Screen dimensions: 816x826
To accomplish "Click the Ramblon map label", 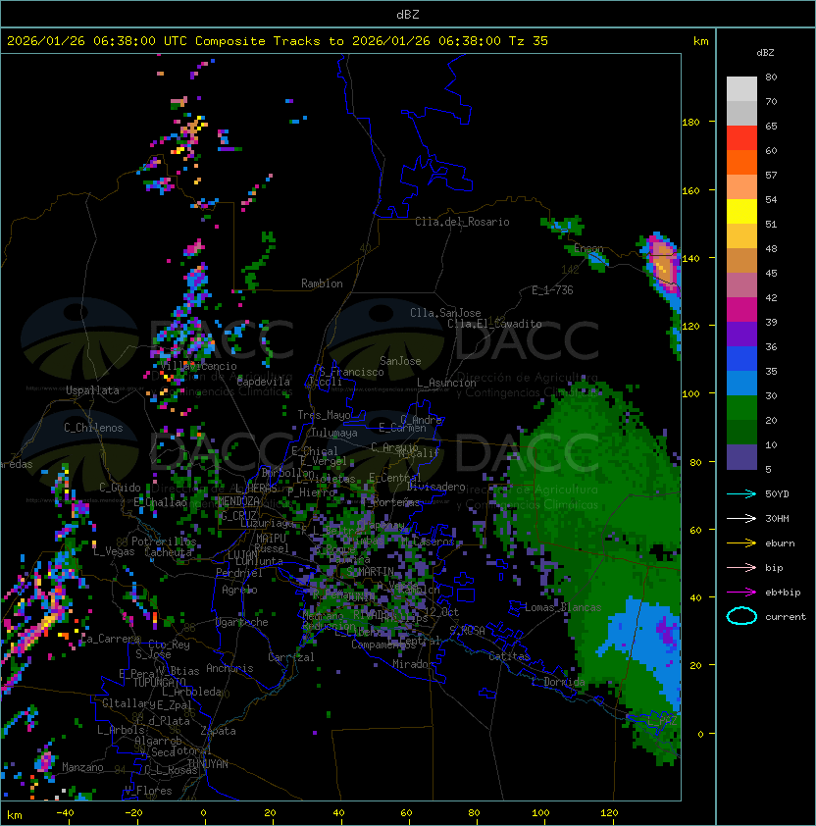I will (x=322, y=284).
